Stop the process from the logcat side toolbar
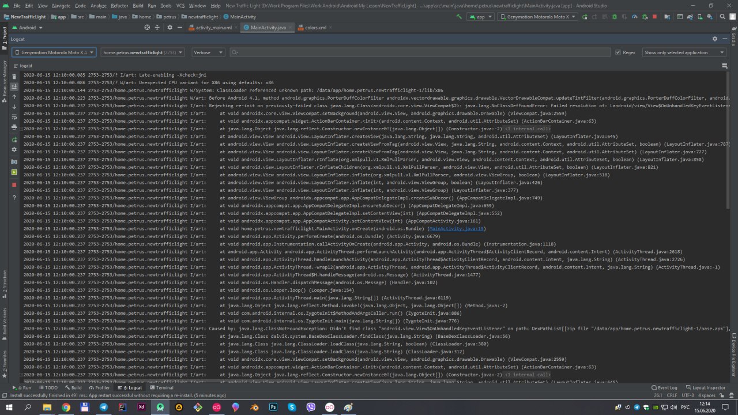Screen dimensions: 738x415 pos(14,185)
